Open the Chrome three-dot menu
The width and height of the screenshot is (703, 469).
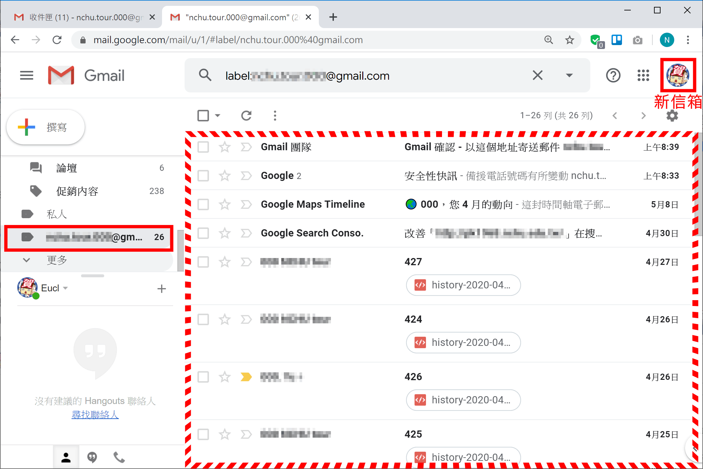tap(688, 40)
